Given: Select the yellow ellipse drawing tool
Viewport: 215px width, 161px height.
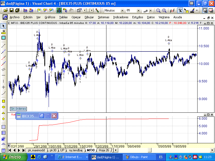Looking at the screenshot, I should [3, 107].
